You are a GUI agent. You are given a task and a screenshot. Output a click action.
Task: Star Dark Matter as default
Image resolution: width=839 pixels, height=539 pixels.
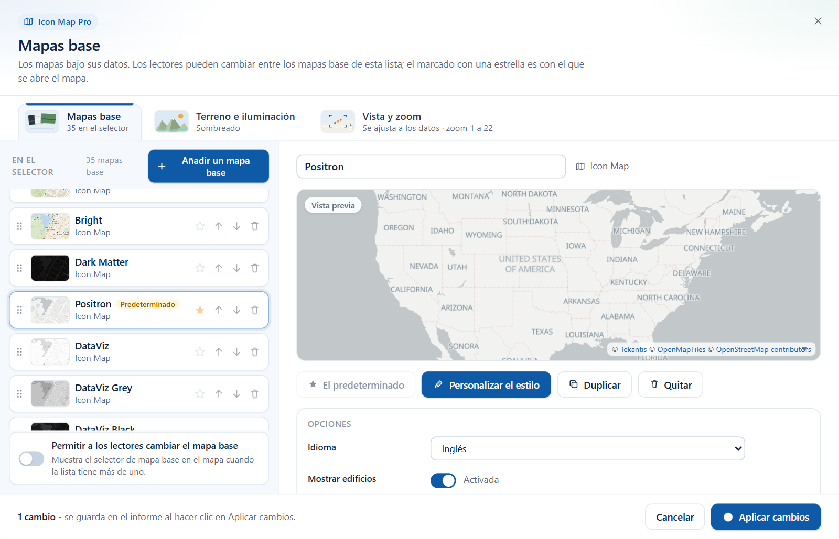click(x=200, y=268)
